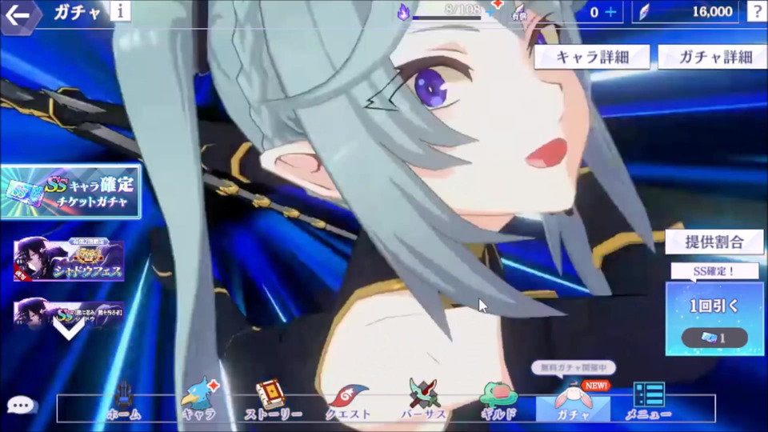Image resolution: width=768 pixels, height=432 pixels.
Task: Select SSキャラ確定チケットガチャ banner
Action: [70, 191]
